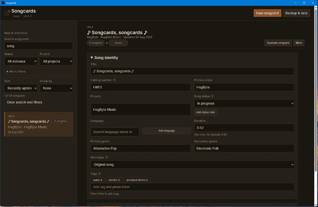The height and width of the screenshot is (207, 318).
Task: Click Secondary genre field Electronic Folk
Action: point(244,148)
